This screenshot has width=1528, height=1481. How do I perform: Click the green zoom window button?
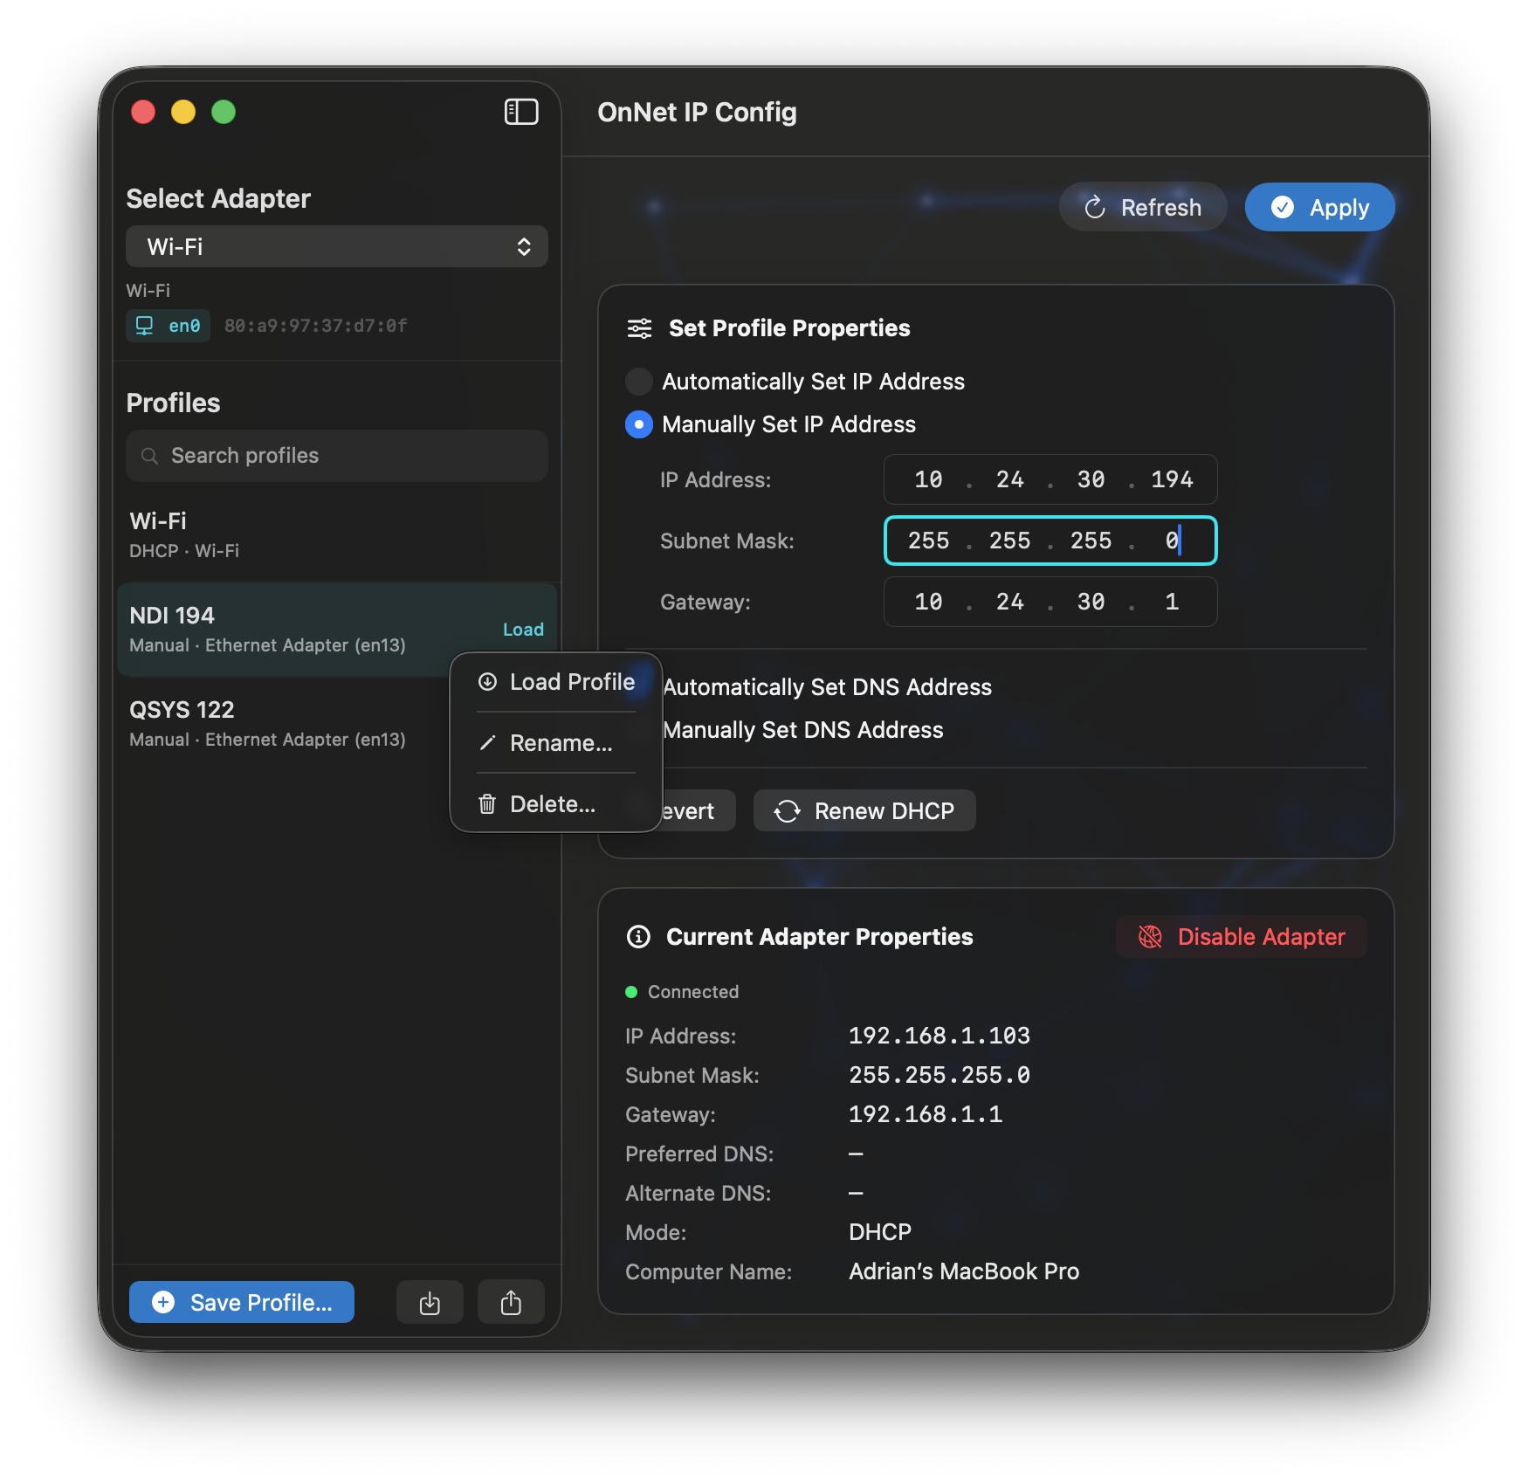pos(224,112)
